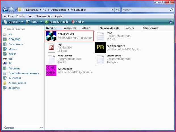Click the PC sidebar icon
The width and height of the screenshot is (176, 132).
5,64
